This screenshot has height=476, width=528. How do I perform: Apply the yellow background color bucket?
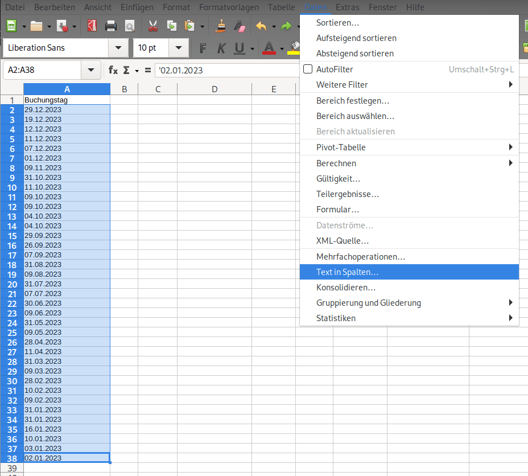point(294,48)
